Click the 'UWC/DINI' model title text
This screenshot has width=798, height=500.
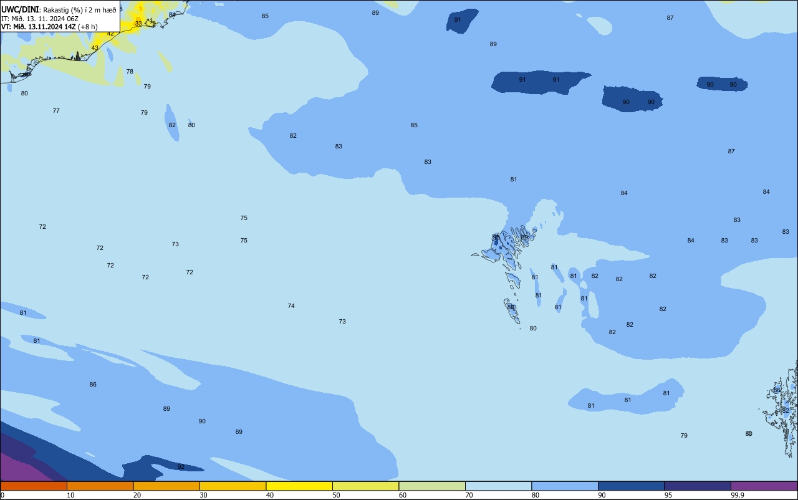[20, 10]
